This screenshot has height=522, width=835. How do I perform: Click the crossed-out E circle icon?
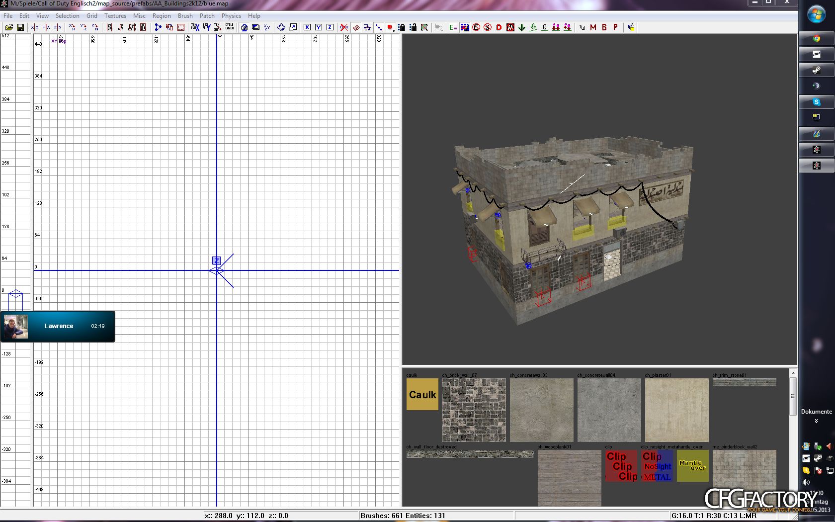[476, 27]
